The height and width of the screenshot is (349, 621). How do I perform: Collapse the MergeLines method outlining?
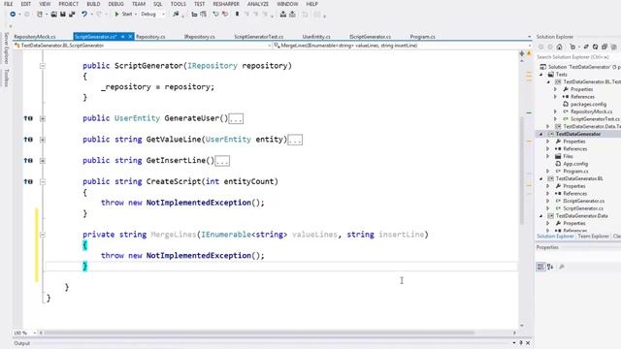pyautogui.click(x=43, y=235)
